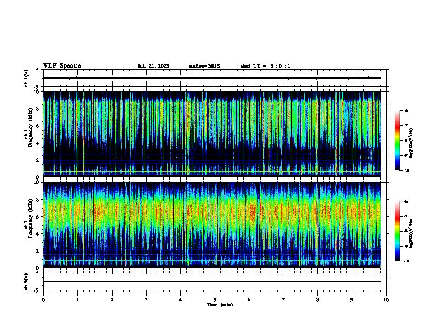The width and height of the screenshot is (435, 336).
Task: Click the "-6" tick on ch.1 colorbar
Action: pos(406,110)
